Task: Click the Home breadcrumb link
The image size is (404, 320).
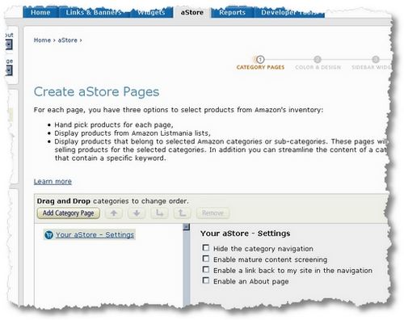Action: [x=42, y=40]
